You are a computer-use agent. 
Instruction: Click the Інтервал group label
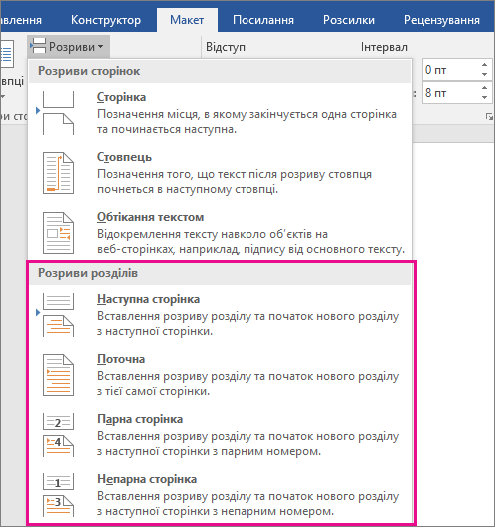384,47
